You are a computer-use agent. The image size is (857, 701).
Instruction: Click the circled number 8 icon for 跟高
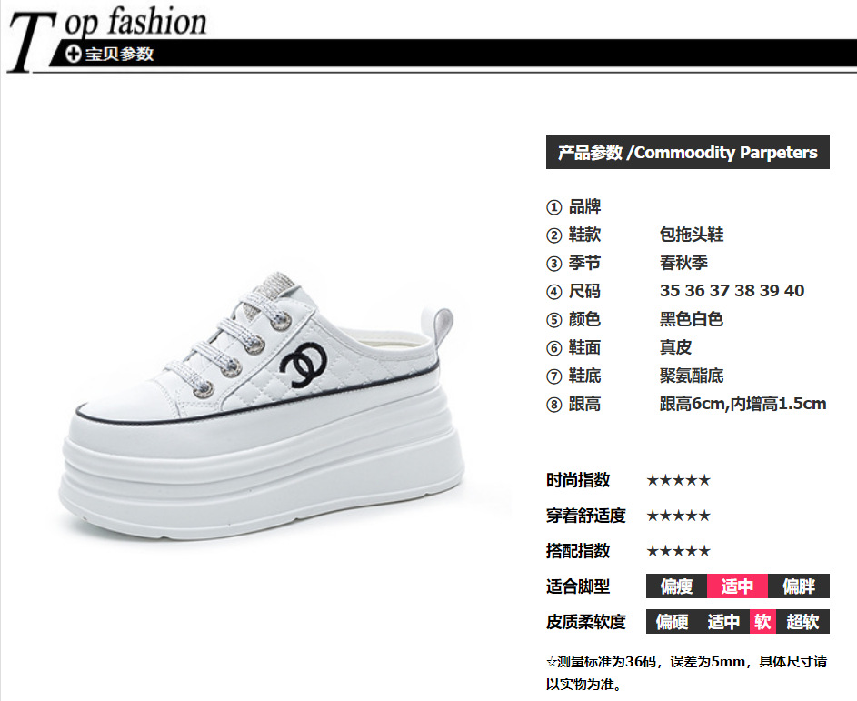point(553,406)
